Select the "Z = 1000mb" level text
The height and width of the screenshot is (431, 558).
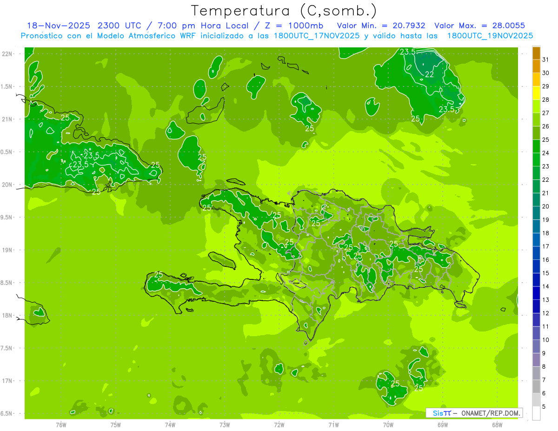pos(294,26)
